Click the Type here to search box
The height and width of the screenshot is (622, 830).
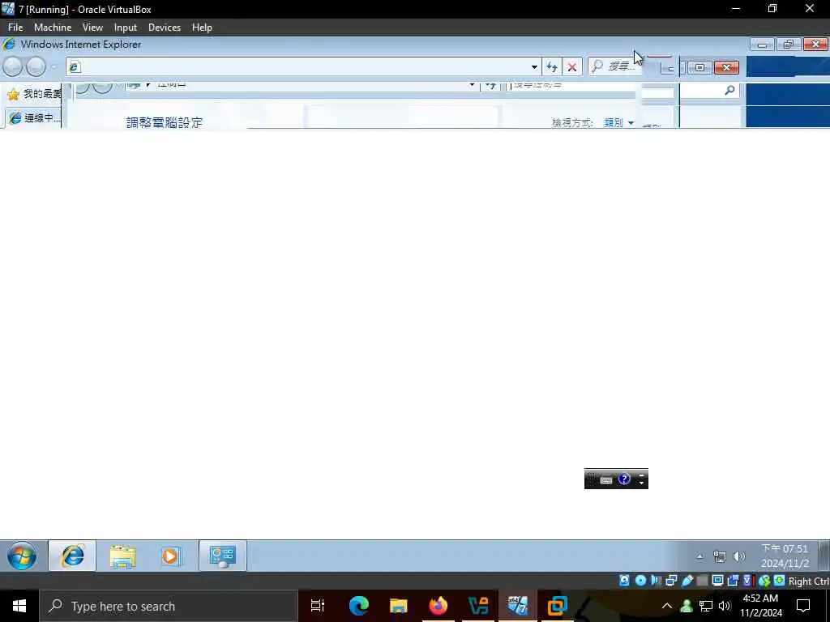pyautogui.click(x=169, y=606)
